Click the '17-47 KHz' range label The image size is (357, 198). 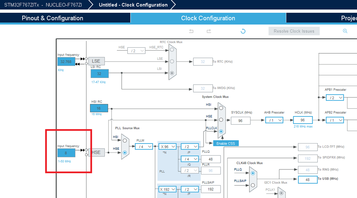99,82
